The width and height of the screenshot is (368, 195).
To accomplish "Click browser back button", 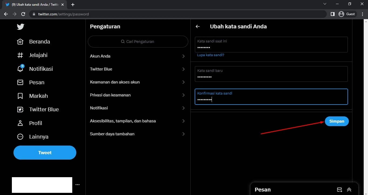I will click(x=6, y=14).
